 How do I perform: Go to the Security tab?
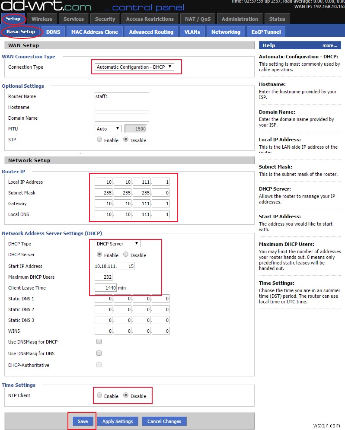click(x=105, y=19)
